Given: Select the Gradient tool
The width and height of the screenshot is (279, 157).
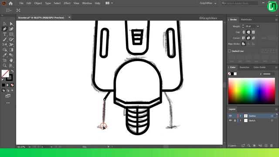Looking at the screenshot, I should [11, 50].
